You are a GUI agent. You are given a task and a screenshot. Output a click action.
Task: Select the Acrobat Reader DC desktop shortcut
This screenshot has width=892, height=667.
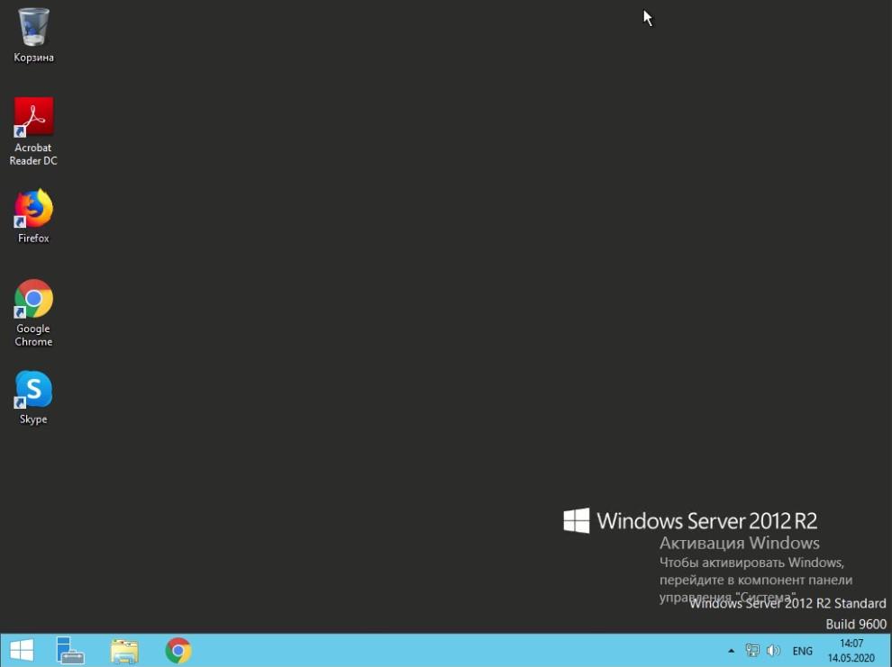(x=33, y=117)
